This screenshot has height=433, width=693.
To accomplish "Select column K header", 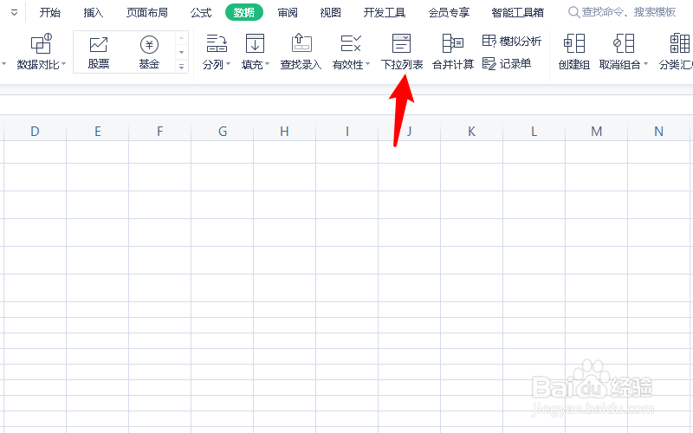I will click(471, 132).
